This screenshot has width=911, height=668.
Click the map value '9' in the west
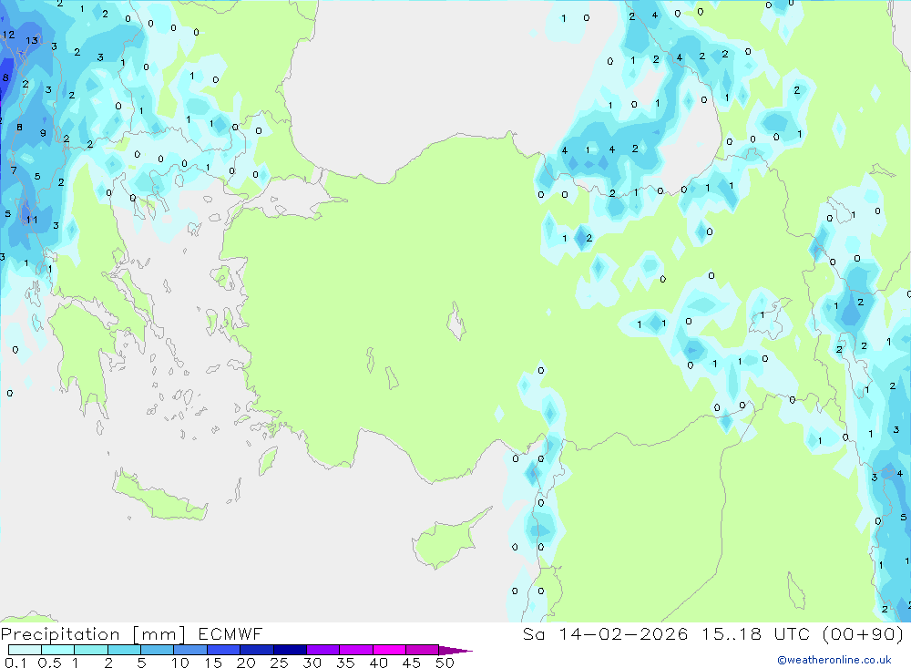[43, 133]
